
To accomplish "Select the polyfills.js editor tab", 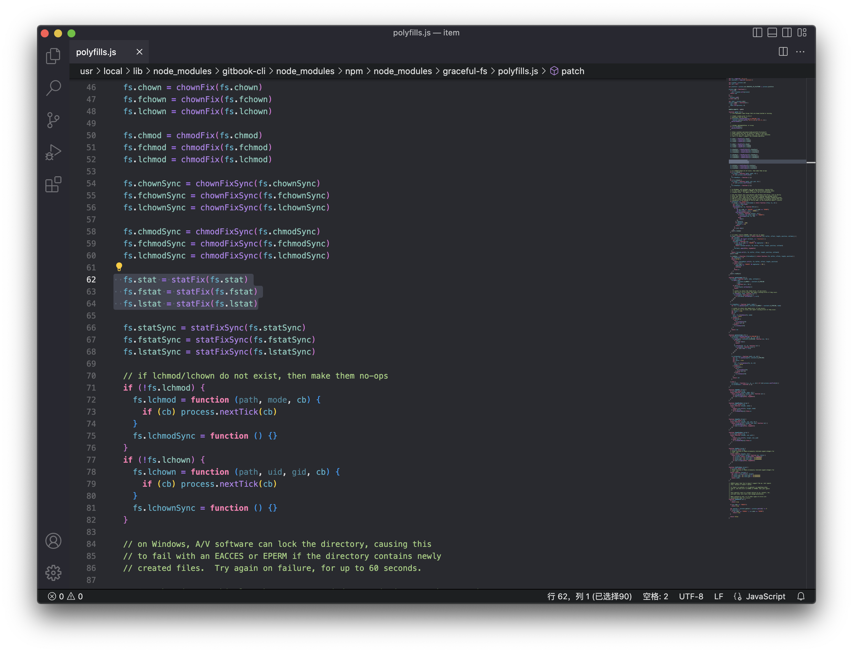I will [x=96, y=52].
